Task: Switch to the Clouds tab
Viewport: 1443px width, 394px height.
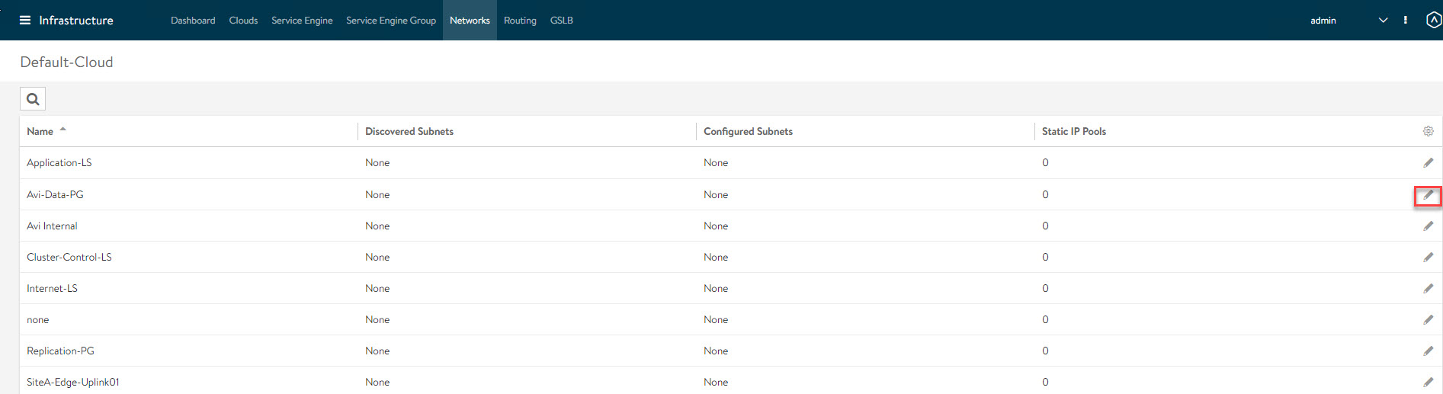Action: pos(243,21)
